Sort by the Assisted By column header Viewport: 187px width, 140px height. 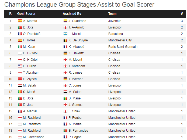pyautogui.click(x=72, y=14)
